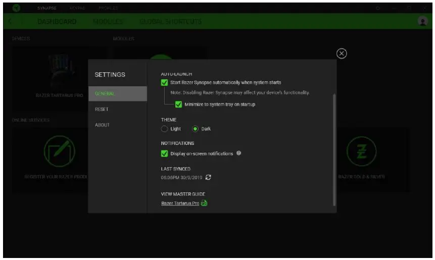Open the user profile avatar icon

pyautogui.click(x=422, y=21)
